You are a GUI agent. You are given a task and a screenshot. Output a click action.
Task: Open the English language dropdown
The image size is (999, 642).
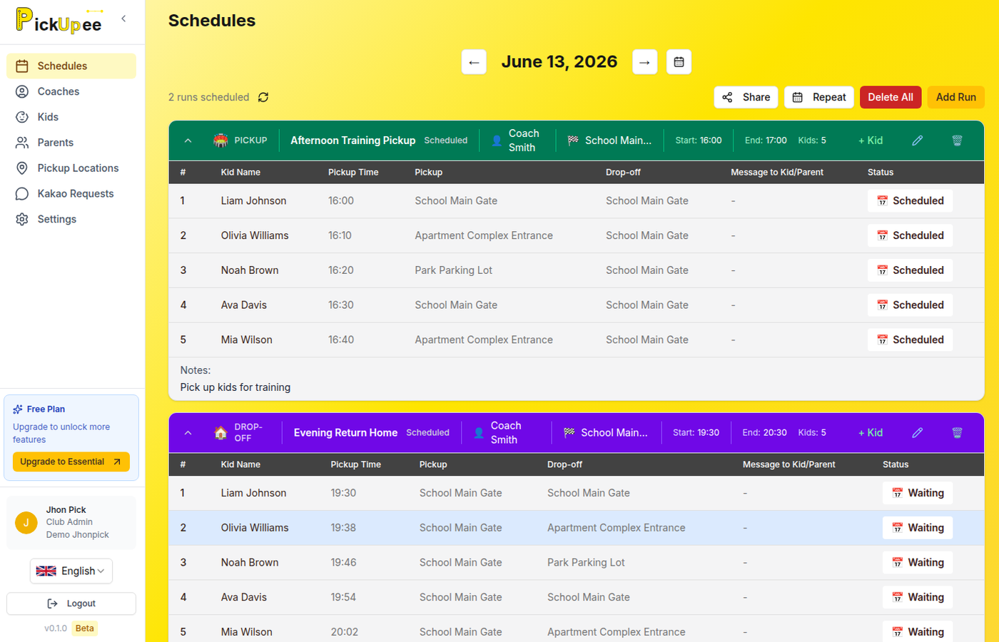(x=71, y=571)
